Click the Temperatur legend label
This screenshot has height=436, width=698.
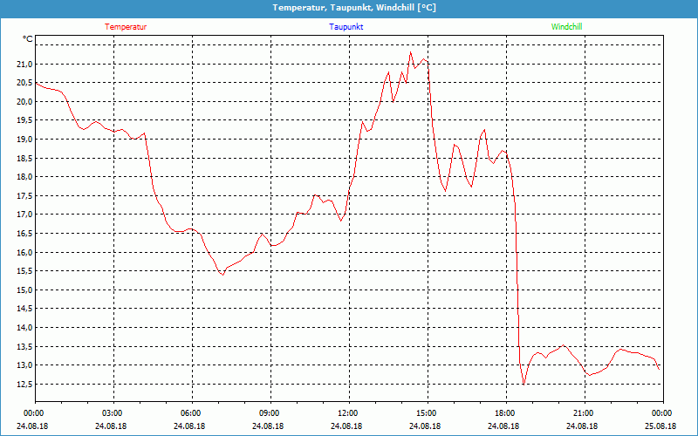pos(126,27)
